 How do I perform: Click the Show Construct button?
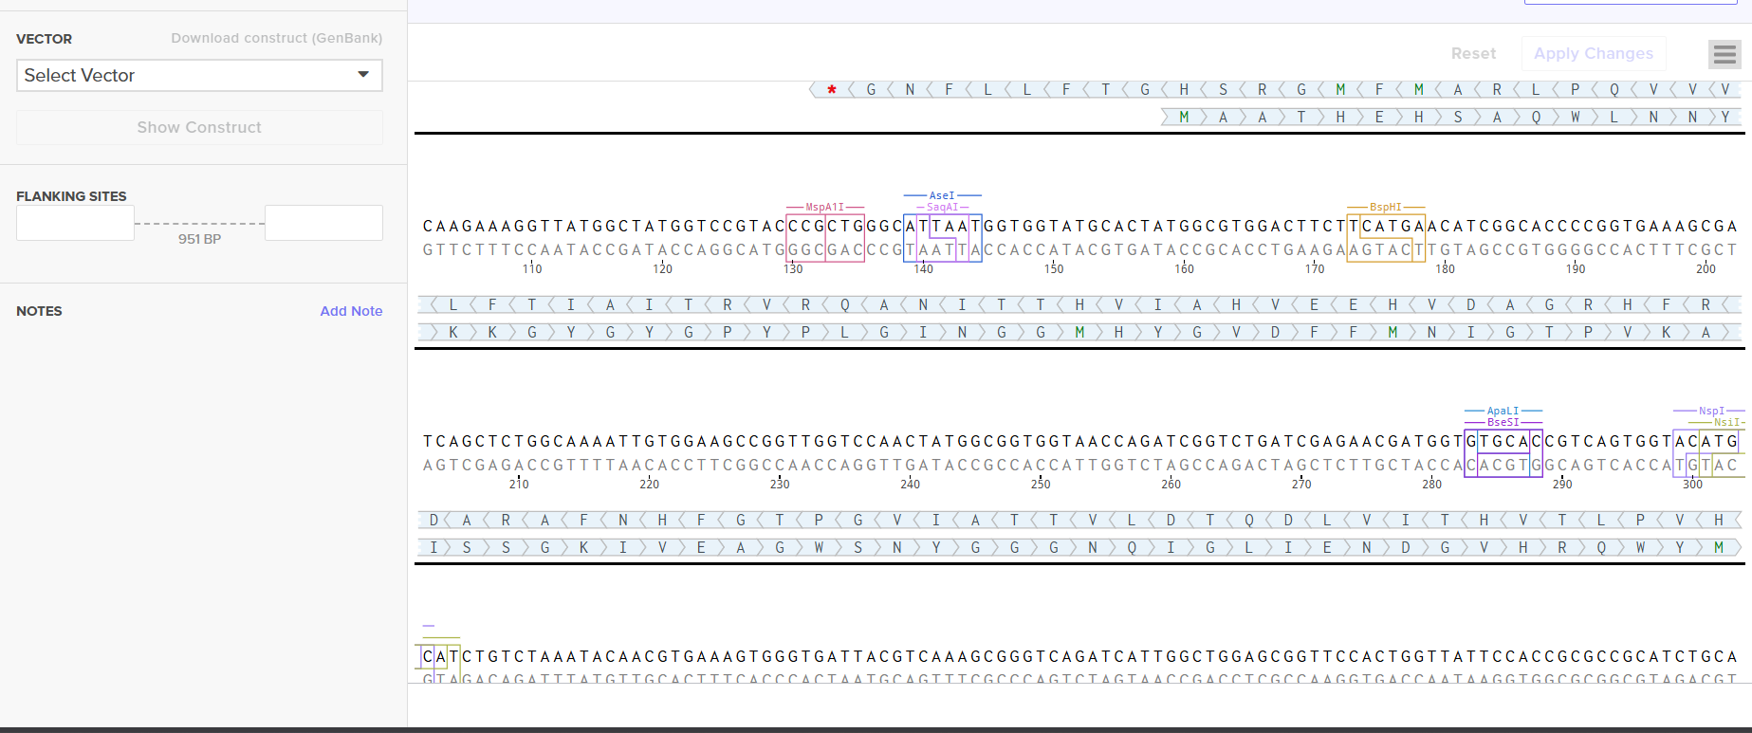pos(199,128)
